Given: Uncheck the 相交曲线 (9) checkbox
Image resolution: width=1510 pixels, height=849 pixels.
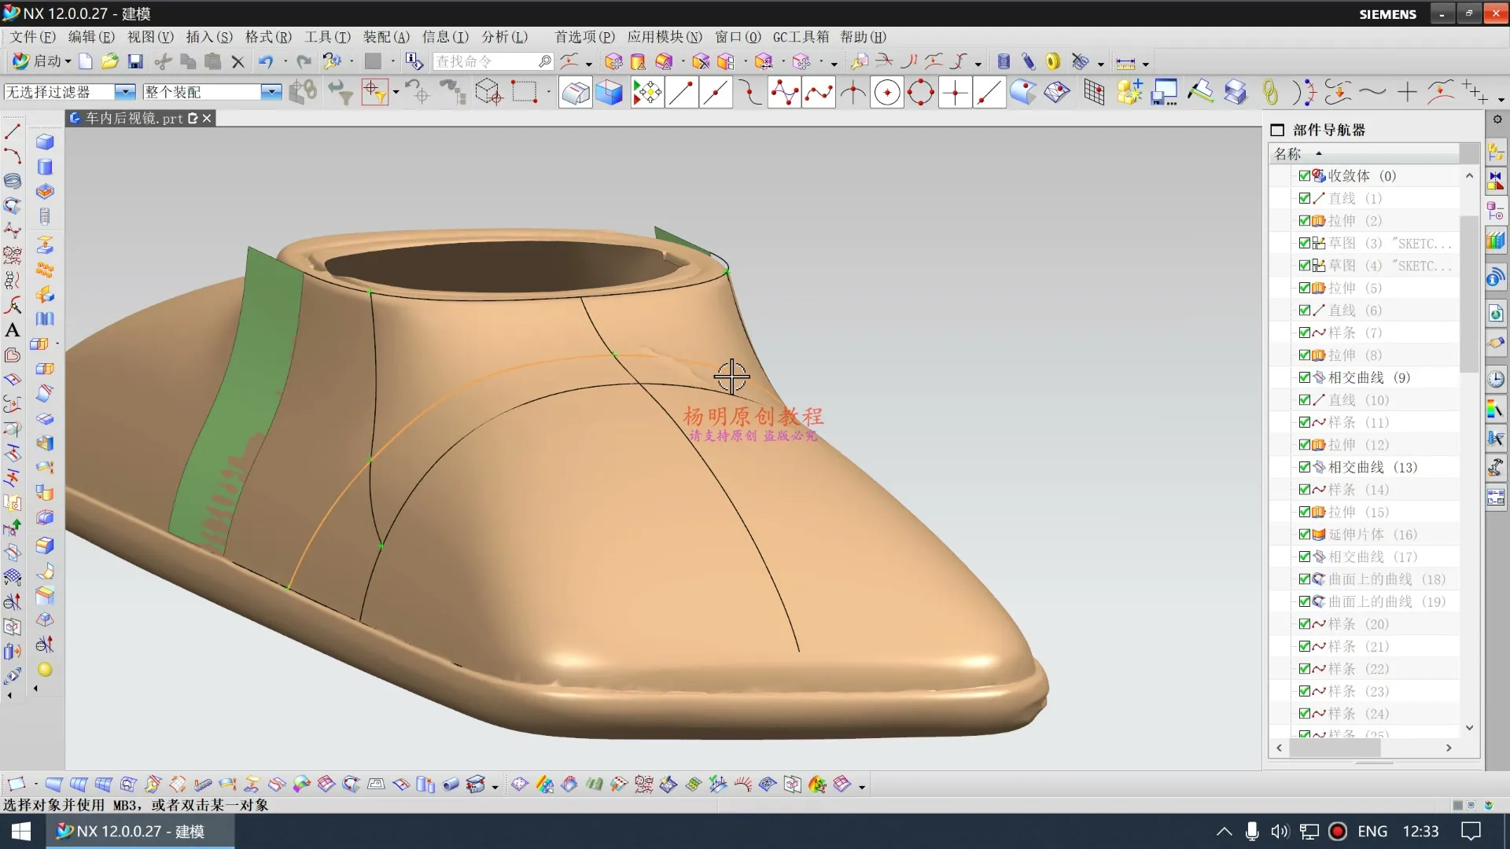Looking at the screenshot, I should point(1305,378).
